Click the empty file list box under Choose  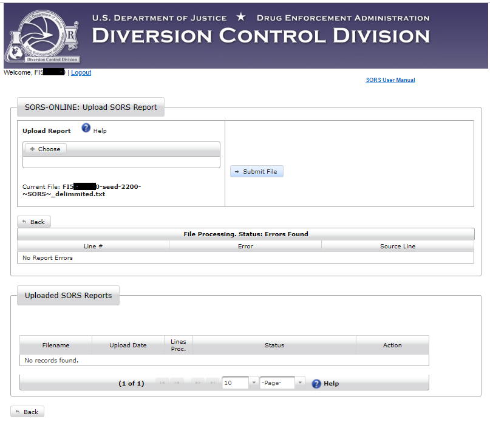coord(121,162)
